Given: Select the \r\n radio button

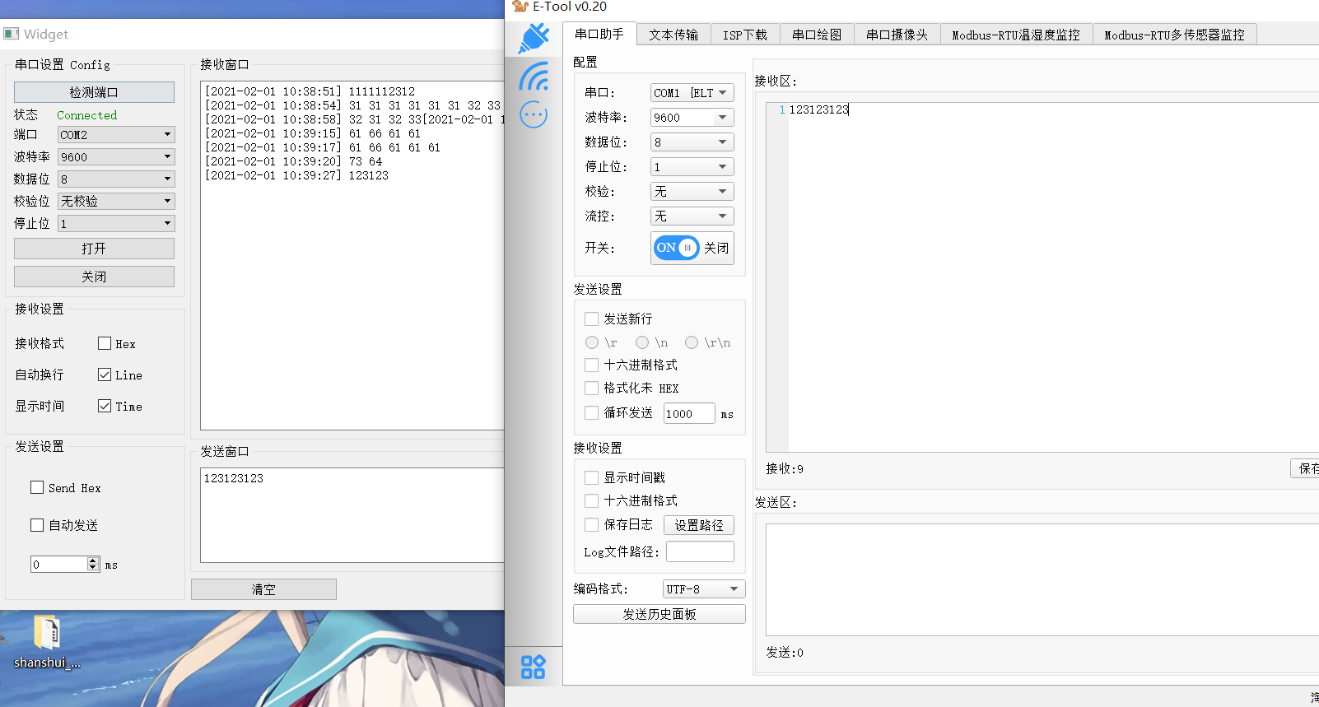Looking at the screenshot, I should pos(692,342).
